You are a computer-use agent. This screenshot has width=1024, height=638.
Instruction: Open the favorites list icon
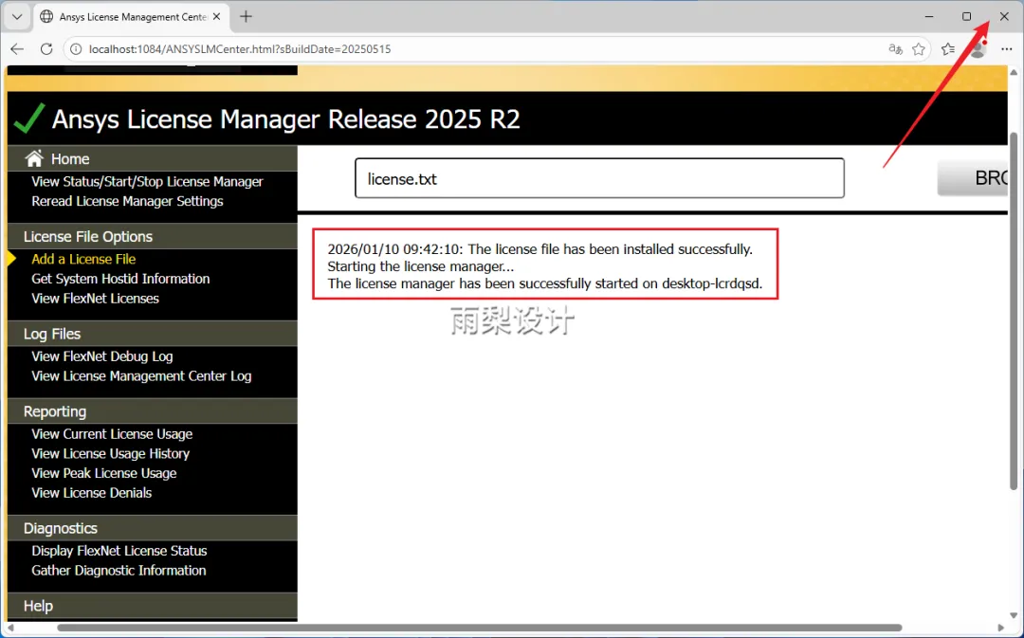948,49
